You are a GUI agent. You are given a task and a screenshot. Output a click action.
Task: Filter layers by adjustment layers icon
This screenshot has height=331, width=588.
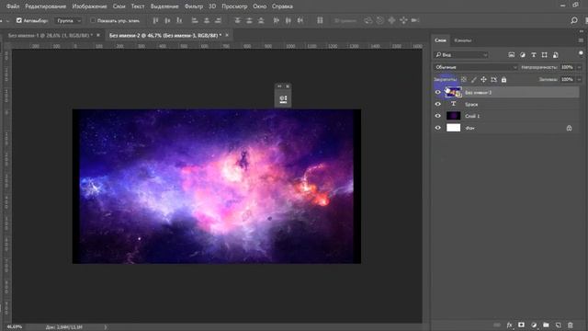click(x=523, y=55)
